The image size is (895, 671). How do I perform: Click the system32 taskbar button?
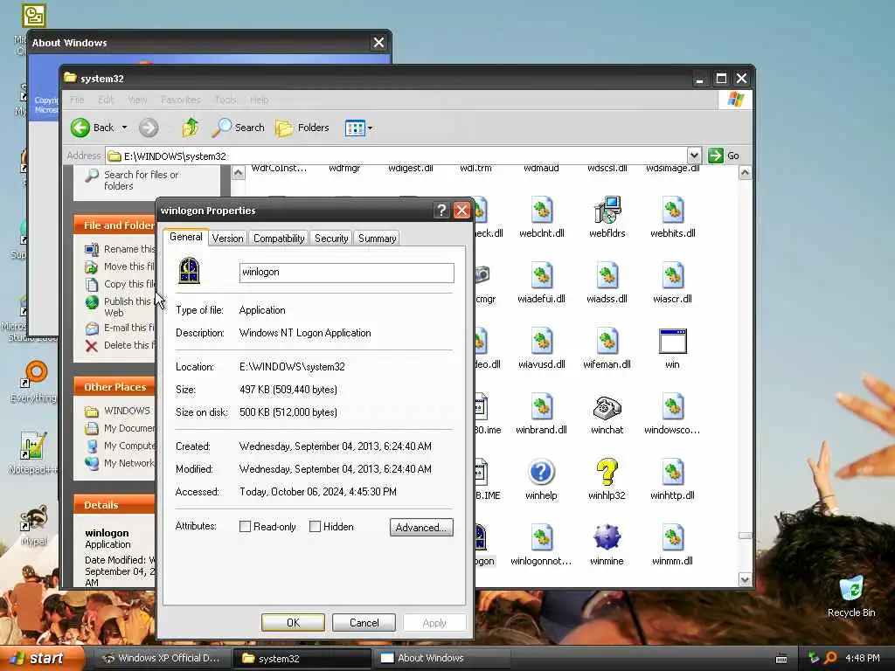302,659
